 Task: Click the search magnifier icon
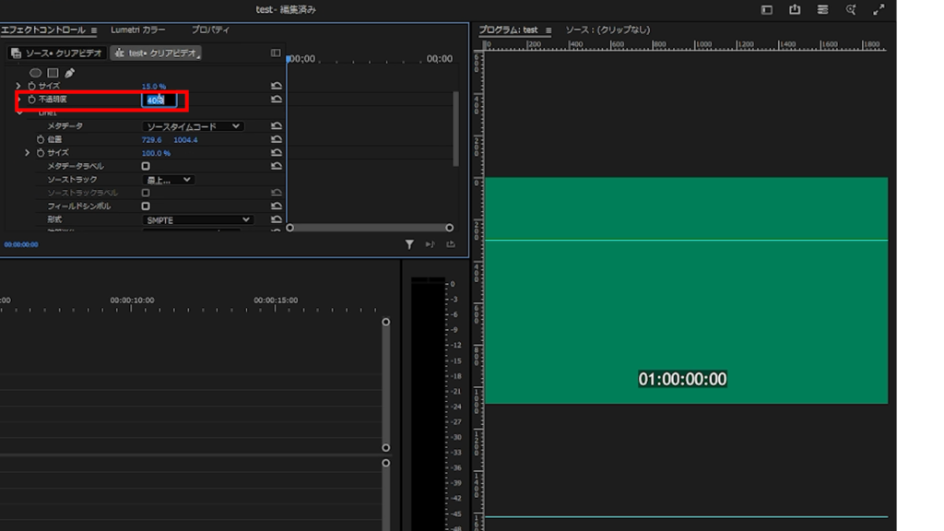point(851,9)
